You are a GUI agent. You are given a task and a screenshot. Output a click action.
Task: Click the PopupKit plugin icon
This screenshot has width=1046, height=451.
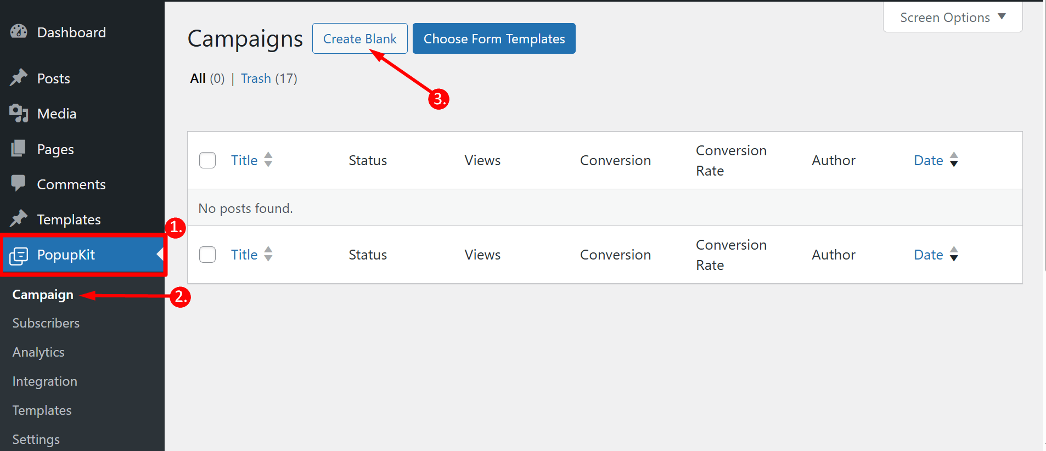point(19,255)
